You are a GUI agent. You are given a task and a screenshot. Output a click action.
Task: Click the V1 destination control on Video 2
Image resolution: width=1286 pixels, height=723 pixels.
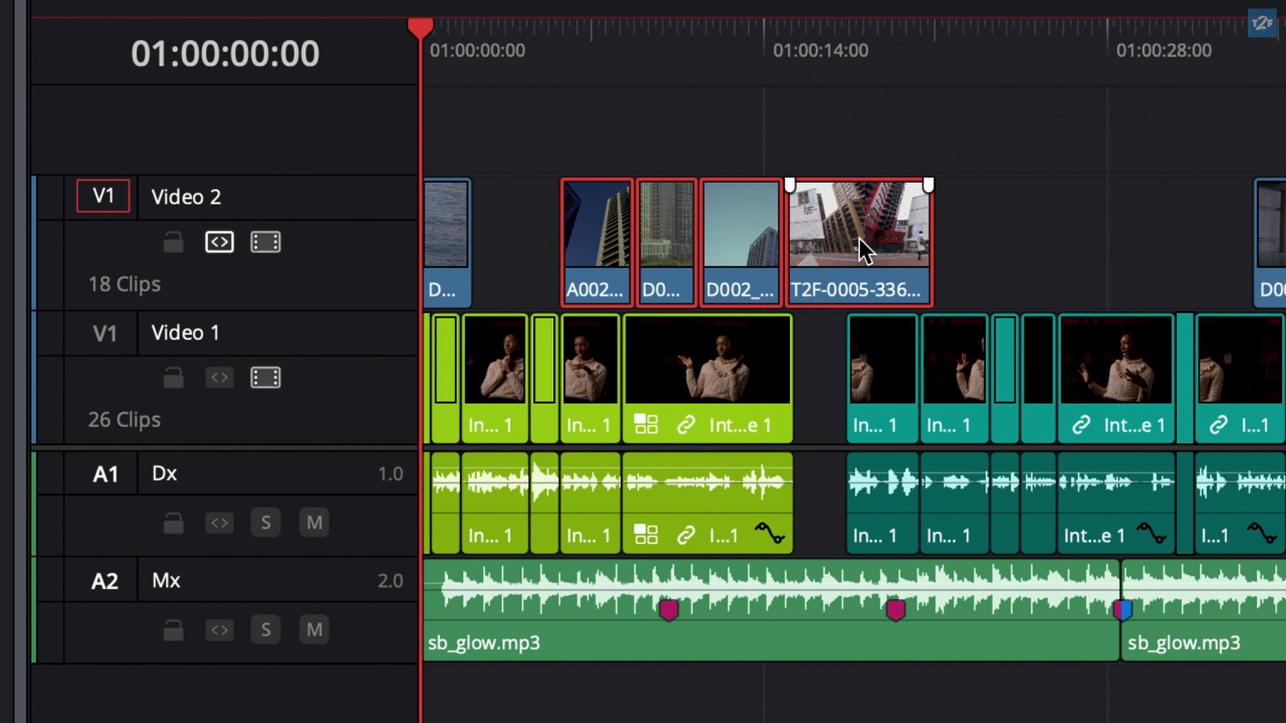(103, 196)
